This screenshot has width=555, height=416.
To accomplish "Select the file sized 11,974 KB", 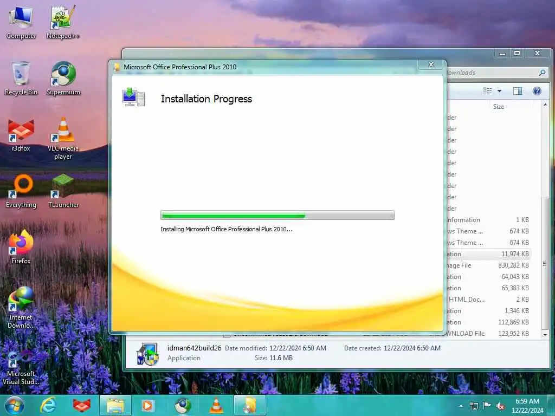I will click(488, 254).
